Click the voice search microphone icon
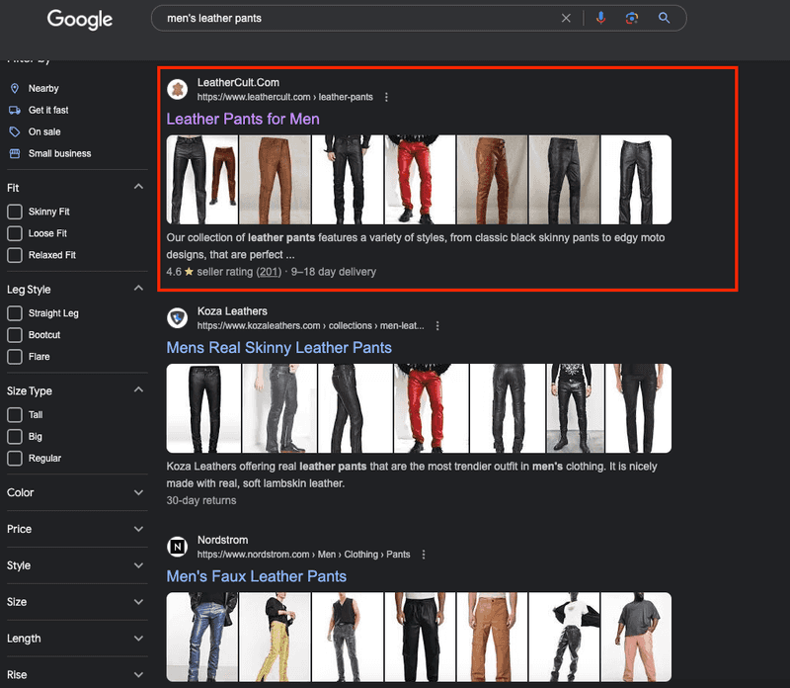 [x=600, y=18]
